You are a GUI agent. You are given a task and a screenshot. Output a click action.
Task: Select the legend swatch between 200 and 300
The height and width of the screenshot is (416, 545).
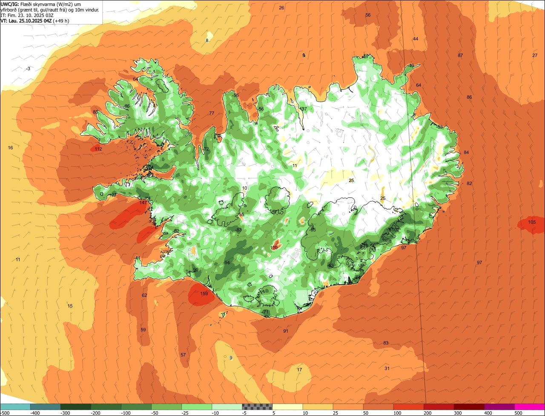click(439, 407)
